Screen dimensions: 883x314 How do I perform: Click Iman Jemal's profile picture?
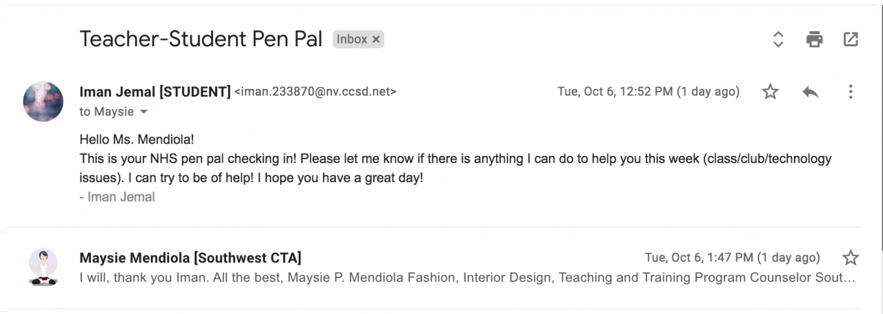tap(43, 101)
